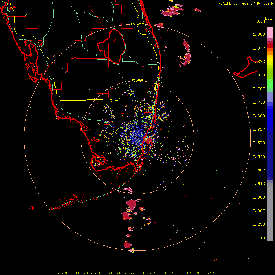Image resolution: width=275 pixels, height=275 pixels.
Task: Click the 100 NMI range ring label
Action: pos(137,24)
